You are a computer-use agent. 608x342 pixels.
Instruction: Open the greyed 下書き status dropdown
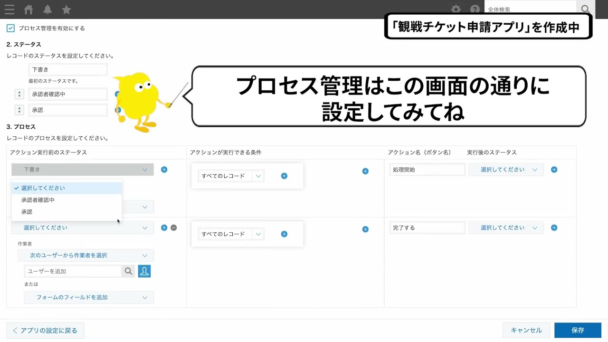(83, 170)
